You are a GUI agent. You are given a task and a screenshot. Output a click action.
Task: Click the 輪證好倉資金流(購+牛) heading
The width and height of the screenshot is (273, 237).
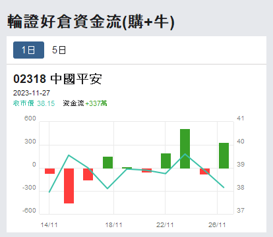(x=91, y=22)
